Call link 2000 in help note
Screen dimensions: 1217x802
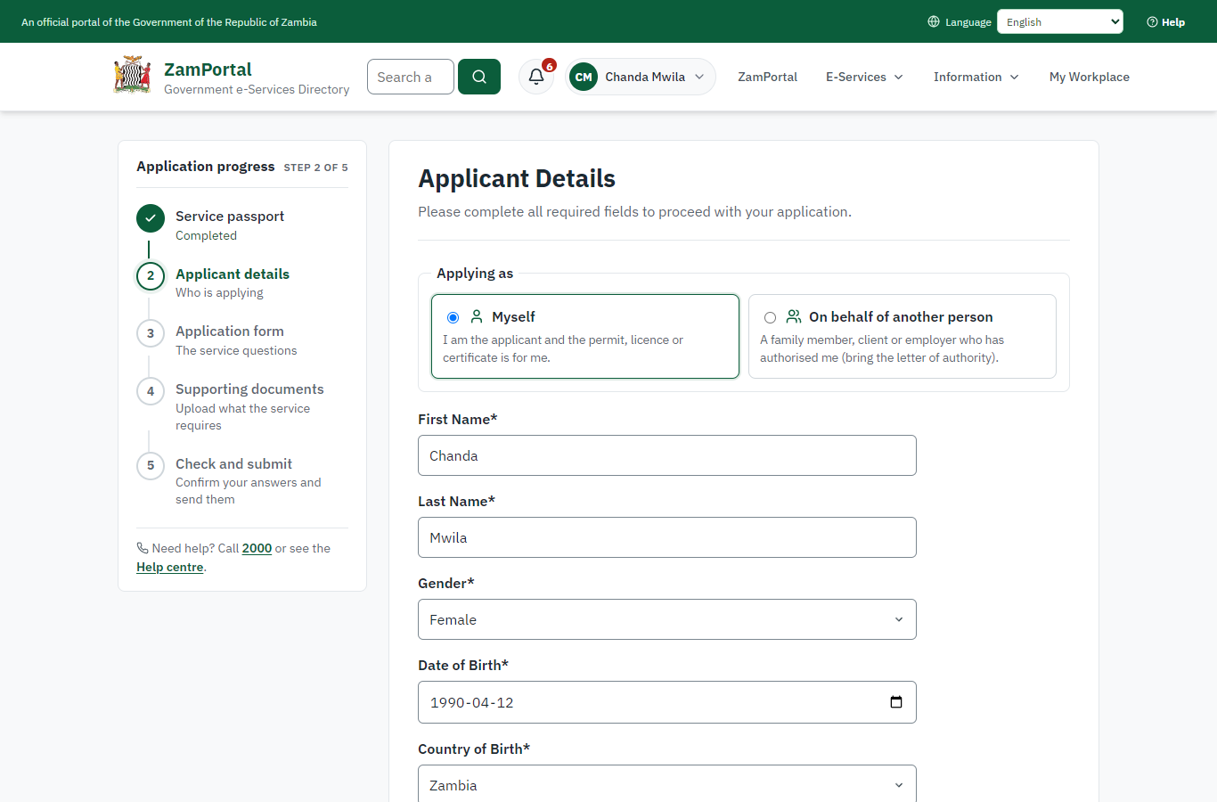pos(257,548)
